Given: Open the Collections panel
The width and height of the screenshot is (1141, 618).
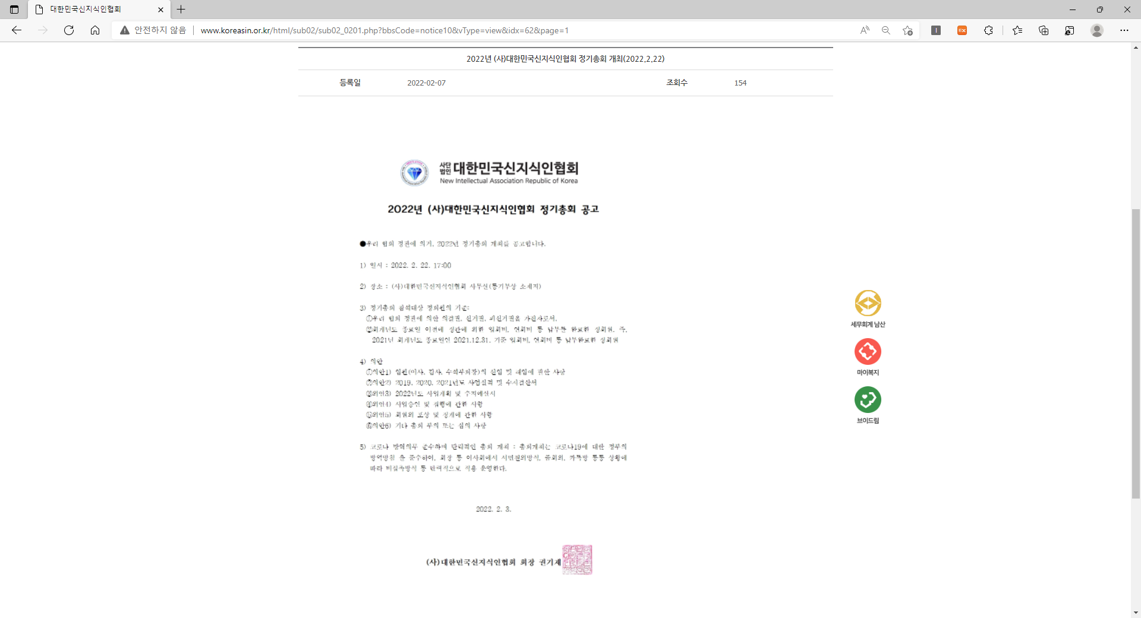Looking at the screenshot, I should point(1044,30).
